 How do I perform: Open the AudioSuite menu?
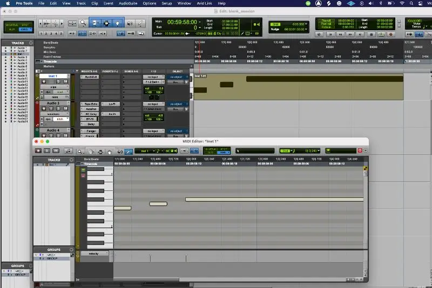pos(128,3)
